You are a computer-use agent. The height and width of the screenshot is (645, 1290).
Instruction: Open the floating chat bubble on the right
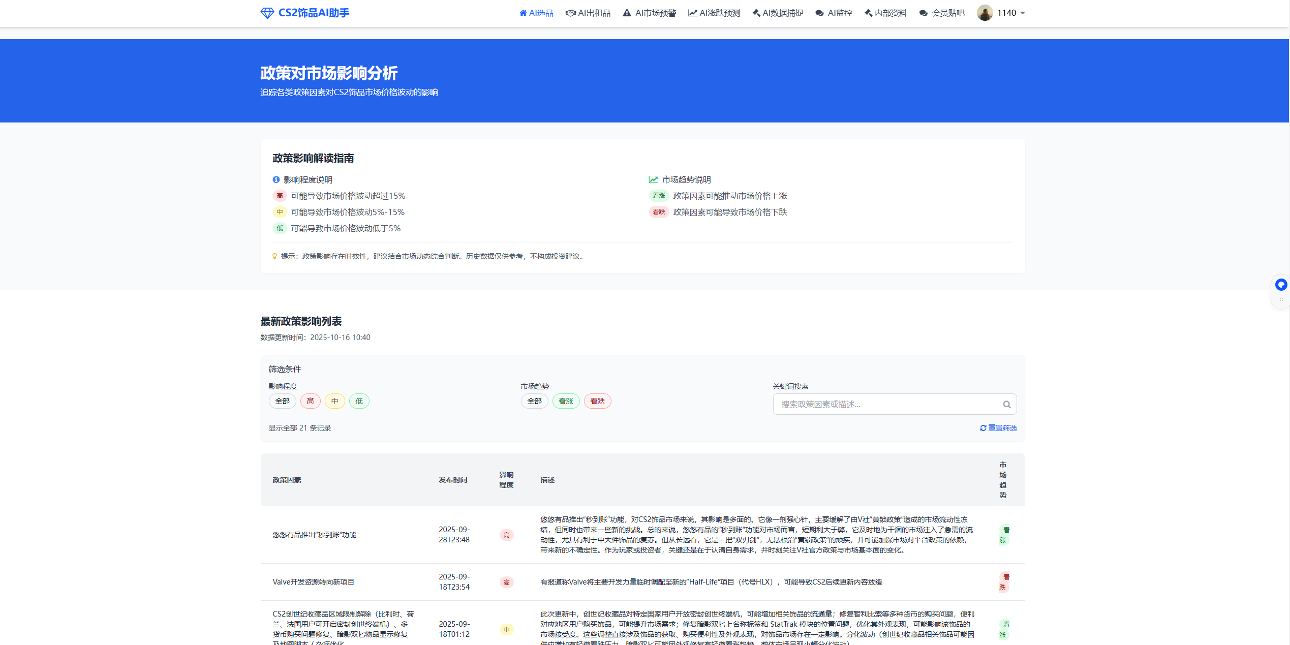click(x=1281, y=285)
